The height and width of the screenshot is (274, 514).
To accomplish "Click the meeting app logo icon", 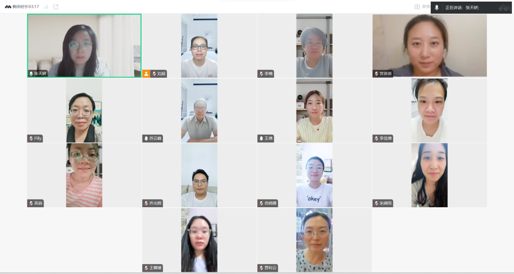I will tap(8, 7).
